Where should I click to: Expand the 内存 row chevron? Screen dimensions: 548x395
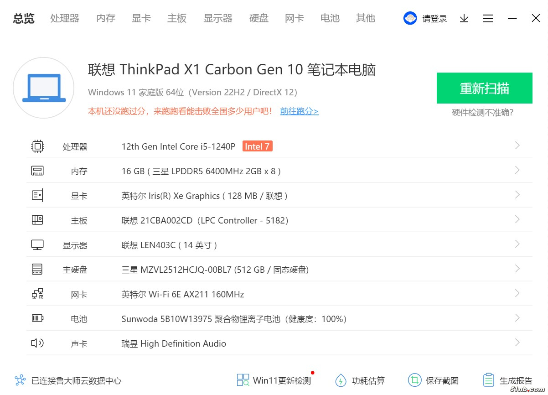click(x=517, y=170)
